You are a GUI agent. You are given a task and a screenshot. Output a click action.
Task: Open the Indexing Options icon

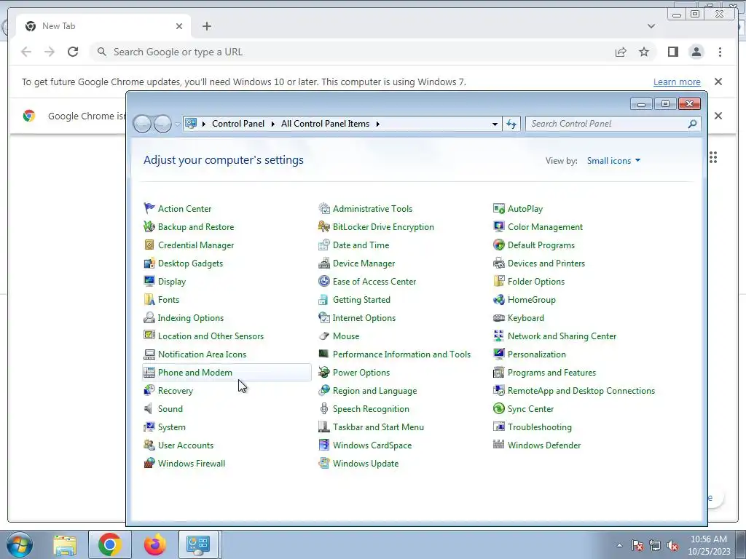(149, 317)
